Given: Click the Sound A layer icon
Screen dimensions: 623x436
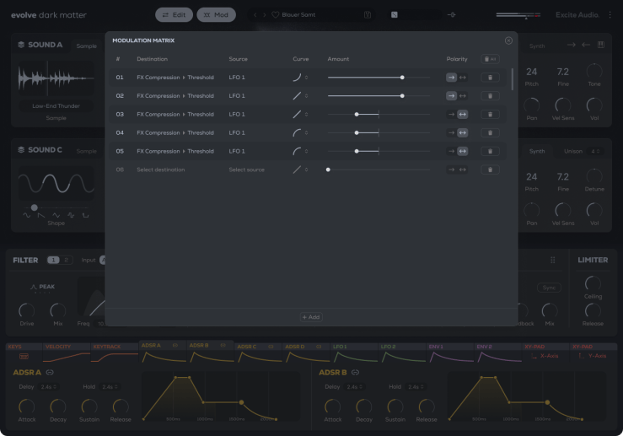Looking at the screenshot, I should (21, 45).
